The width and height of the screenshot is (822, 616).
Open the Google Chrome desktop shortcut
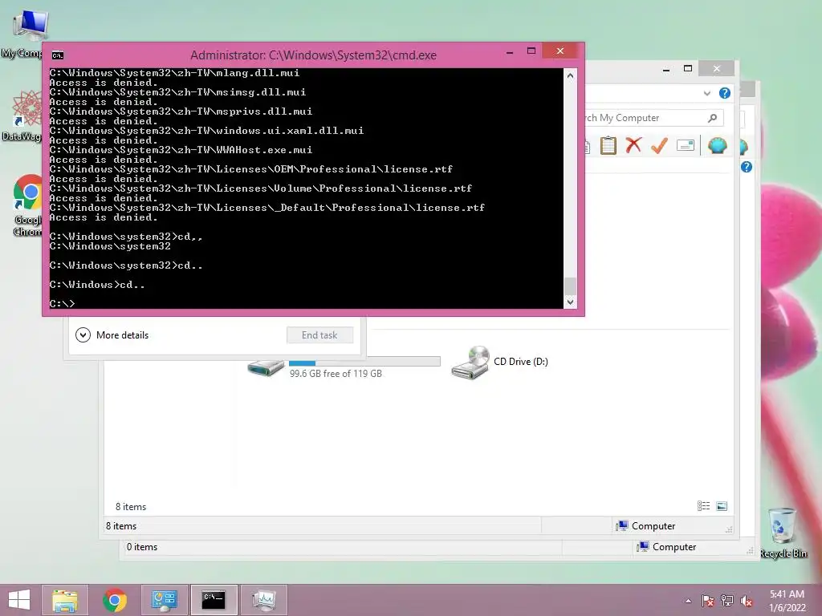[27, 205]
